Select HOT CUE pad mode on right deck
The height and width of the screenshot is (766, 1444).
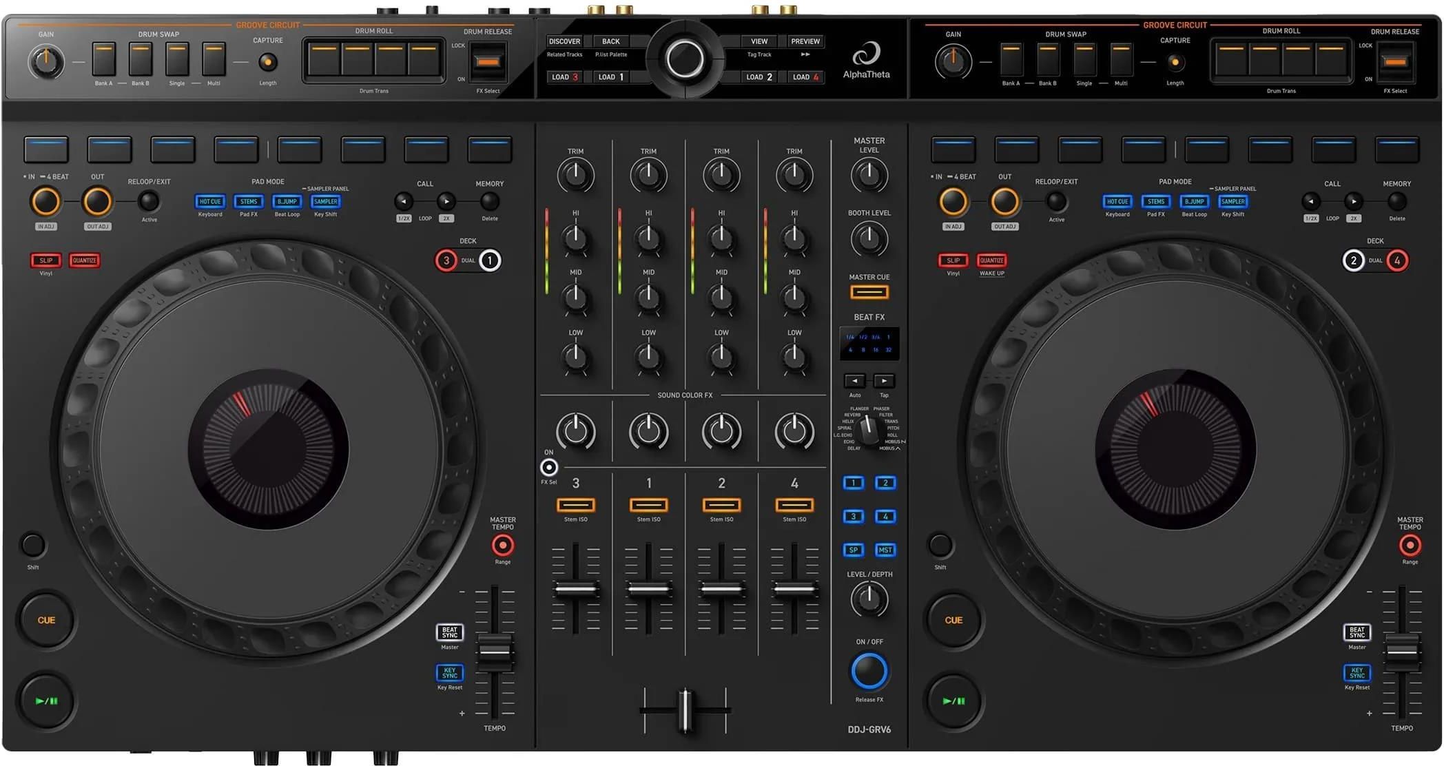coord(1117,202)
